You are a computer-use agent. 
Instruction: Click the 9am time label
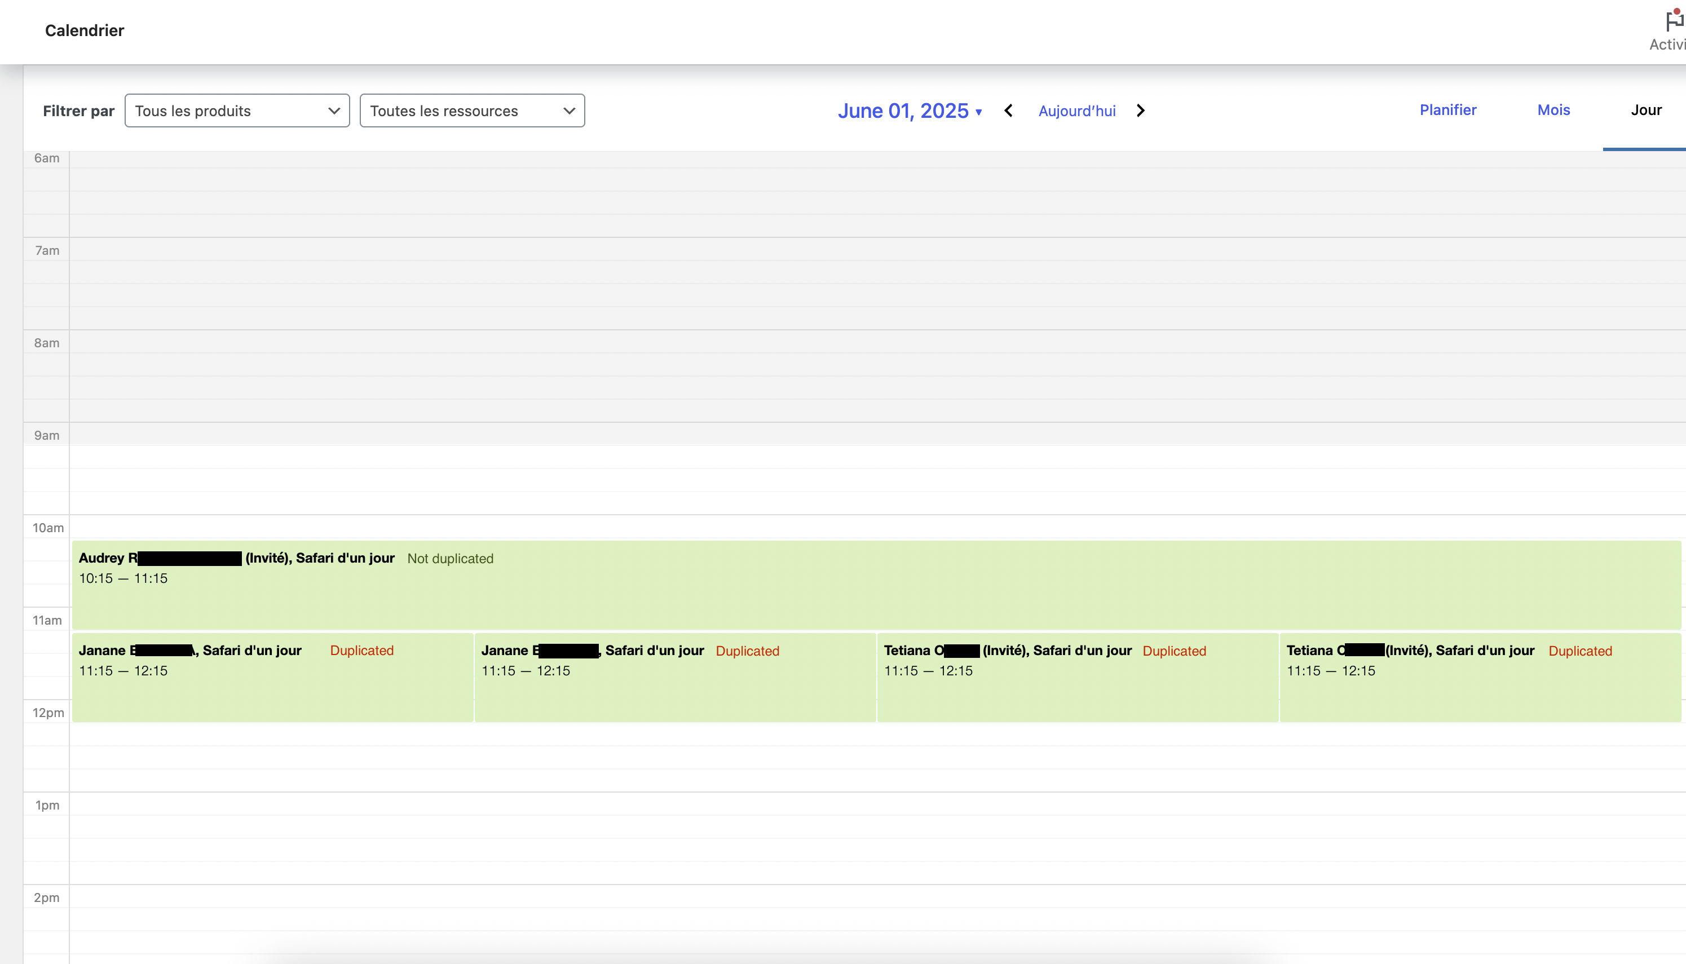pyautogui.click(x=46, y=435)
